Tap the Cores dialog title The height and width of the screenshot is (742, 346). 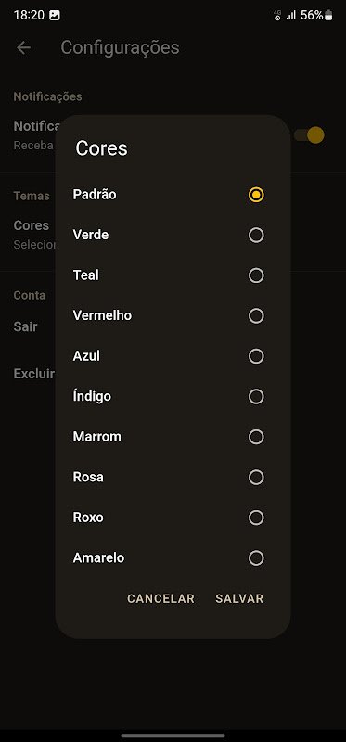tap(101, 148)
